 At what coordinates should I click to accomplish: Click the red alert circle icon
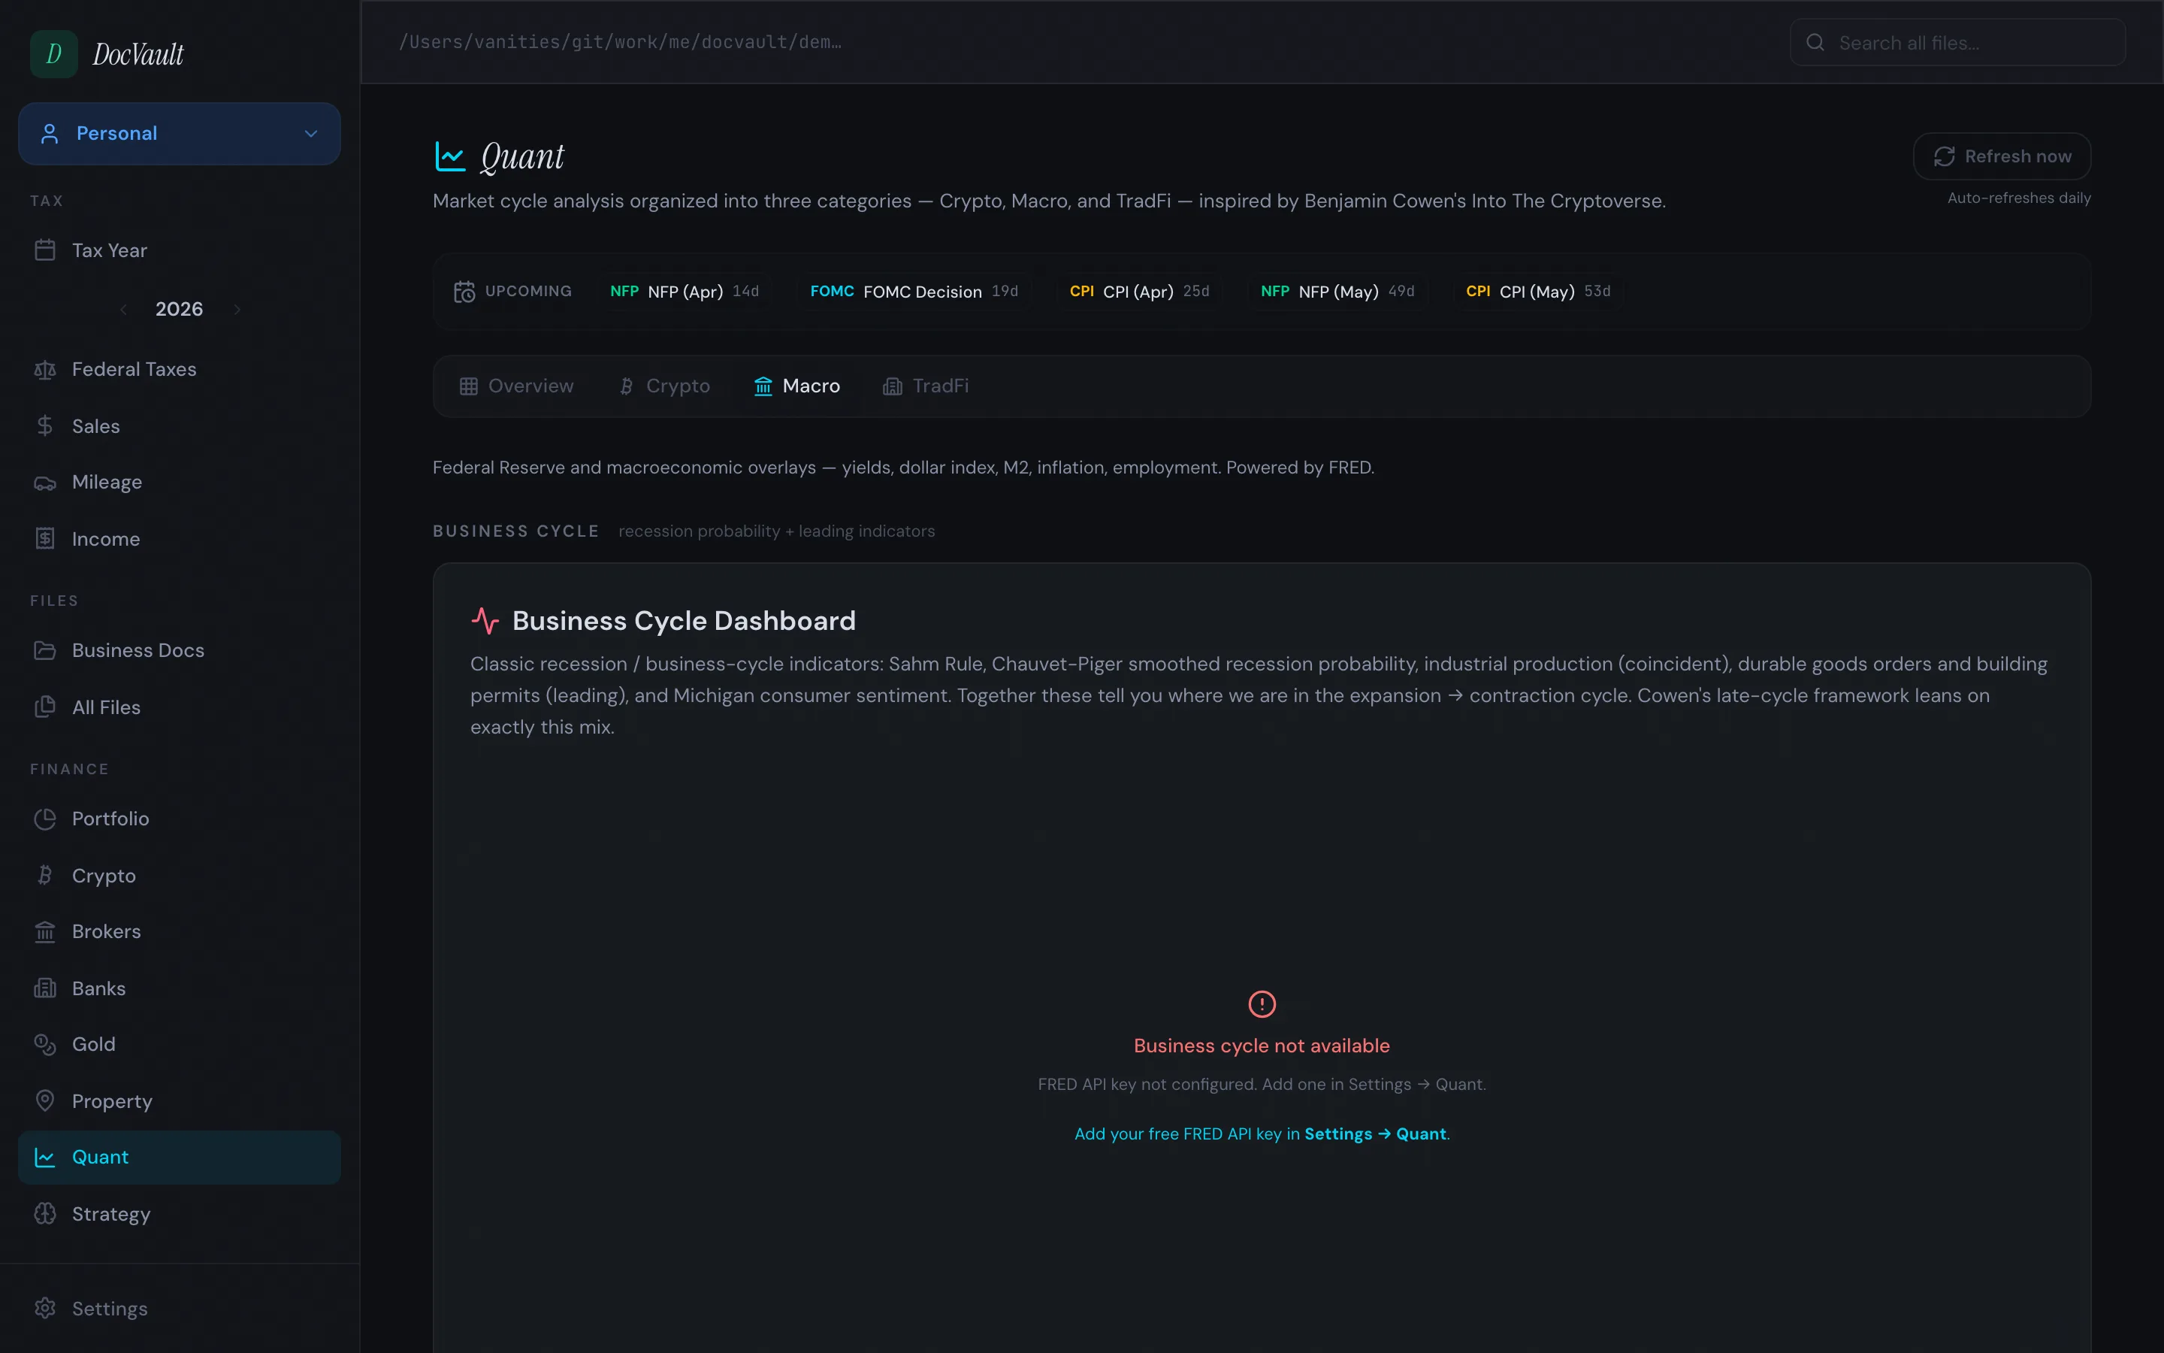tap(1262, 1004)
